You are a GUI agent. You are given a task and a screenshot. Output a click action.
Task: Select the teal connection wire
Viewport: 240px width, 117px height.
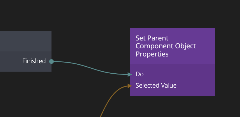(90, 67)
